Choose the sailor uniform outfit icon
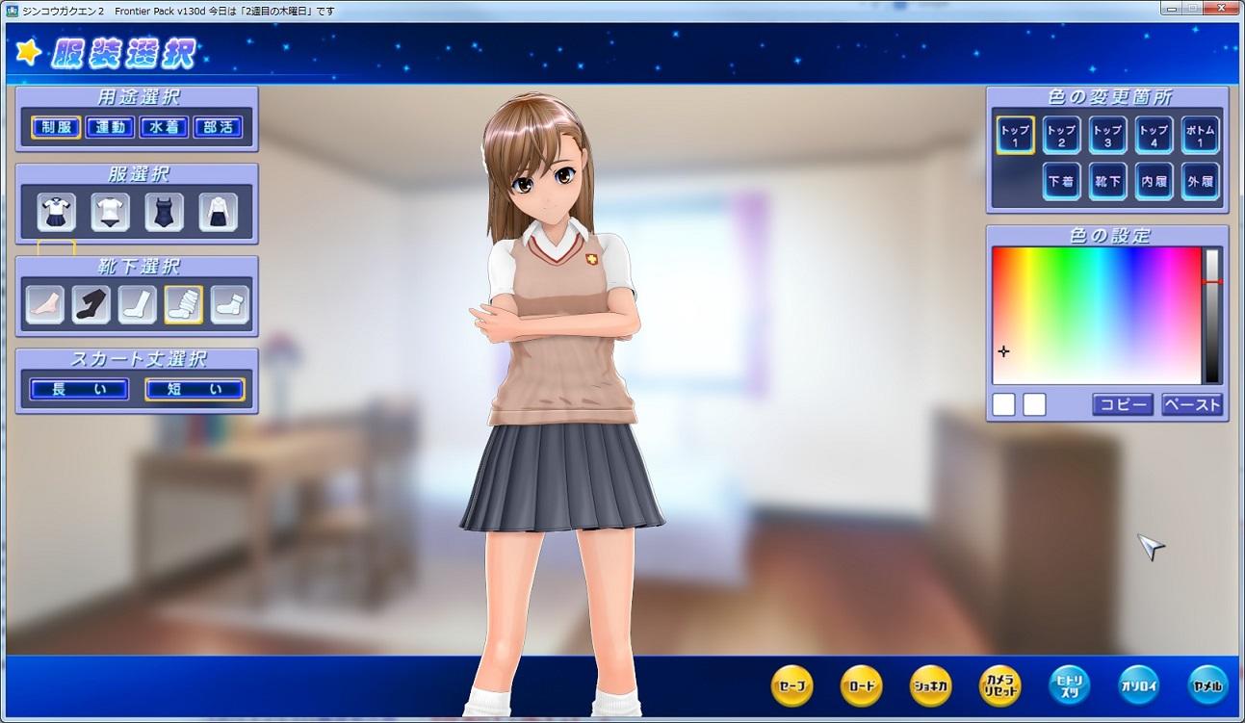The height and width of the screenshot is (723, 1245). (x=56, y=212)
